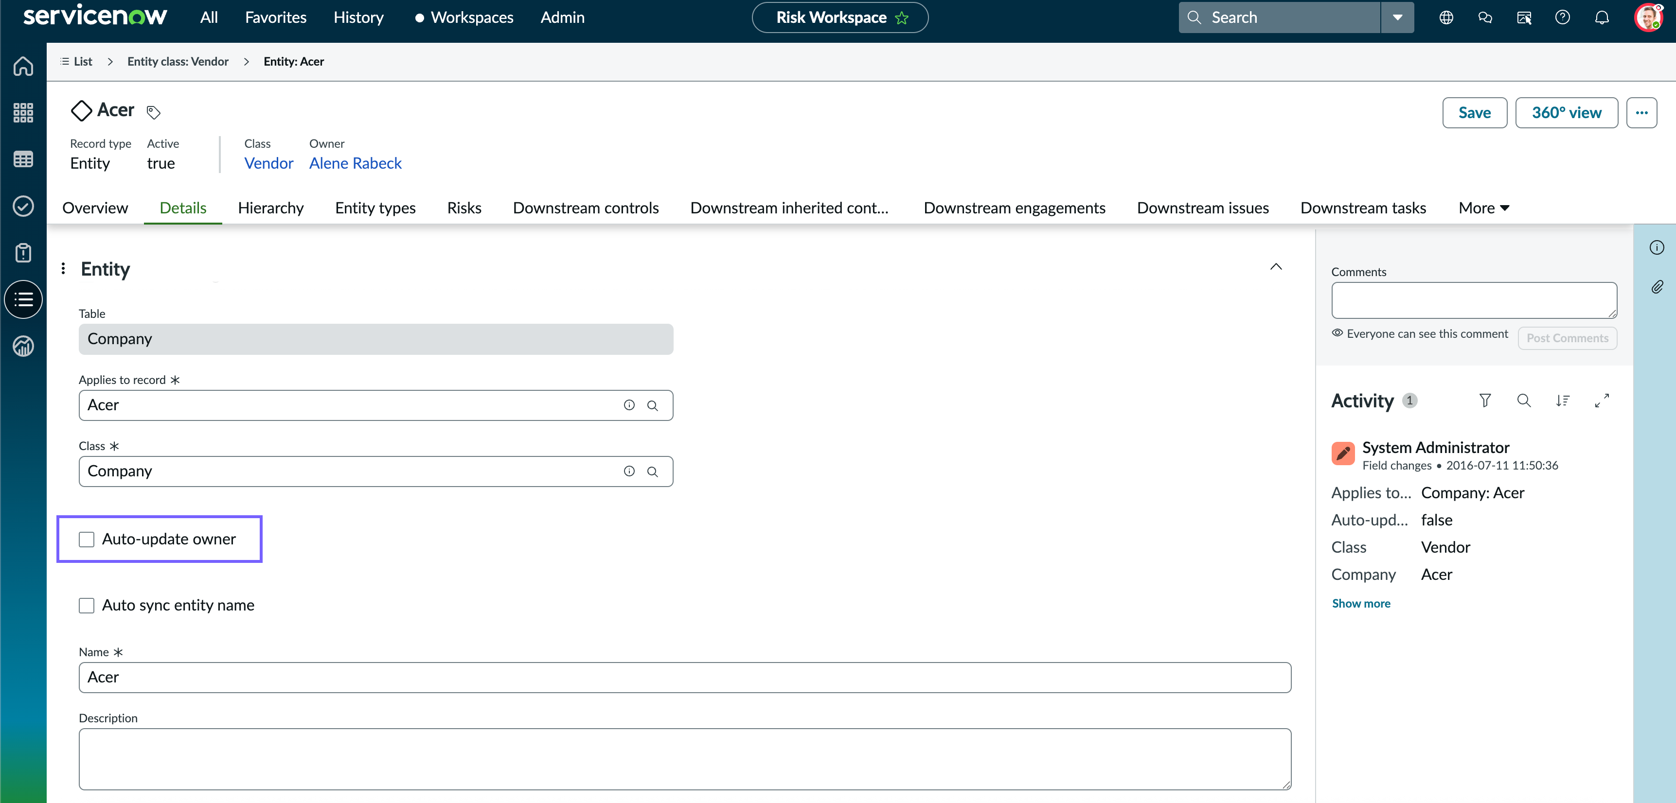This screenshot has width=1676, height=803.
Task: Open the History menu
Action: pyautogui.click(x=358, y=17)
